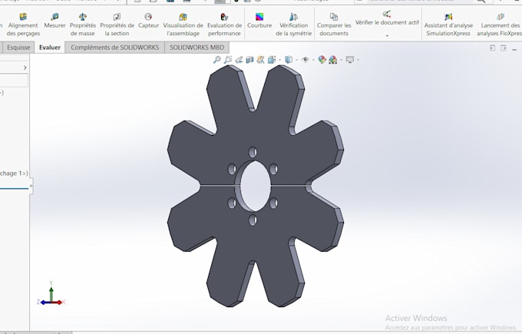The width and height of the screenshot is (522, 334).
Task: Switch to the Esquisse tab
Action: (x=18, y=48)
